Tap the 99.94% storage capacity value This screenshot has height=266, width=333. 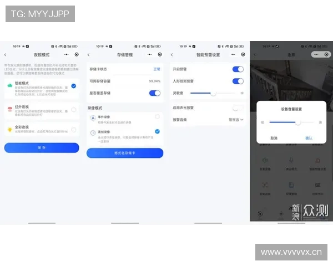pos(155,81)
